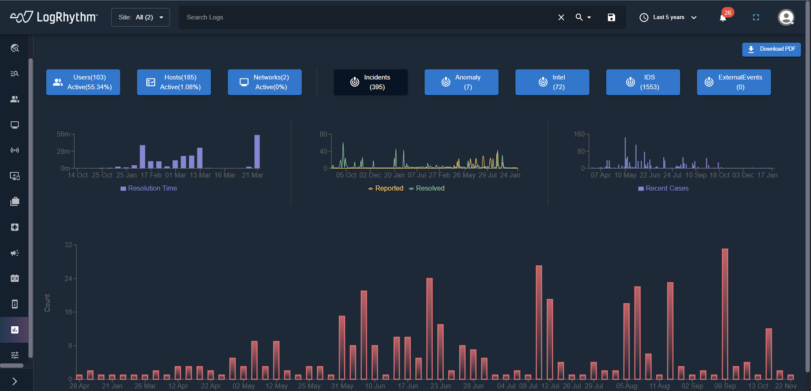Select the bar chart reports sidebar icon

(x=15, y=330)
